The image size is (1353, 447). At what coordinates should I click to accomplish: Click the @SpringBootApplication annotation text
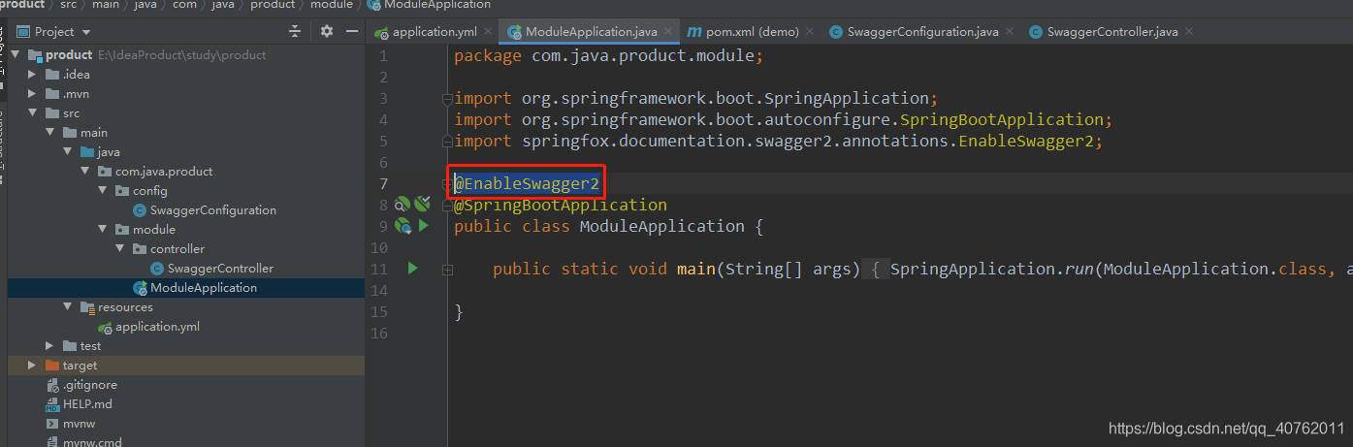click(x=561, y=205)
